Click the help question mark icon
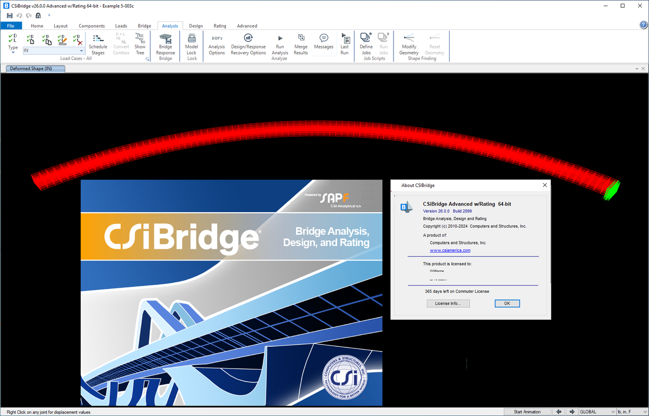This screenshot has width=649, height=416. tap(643, 25)
